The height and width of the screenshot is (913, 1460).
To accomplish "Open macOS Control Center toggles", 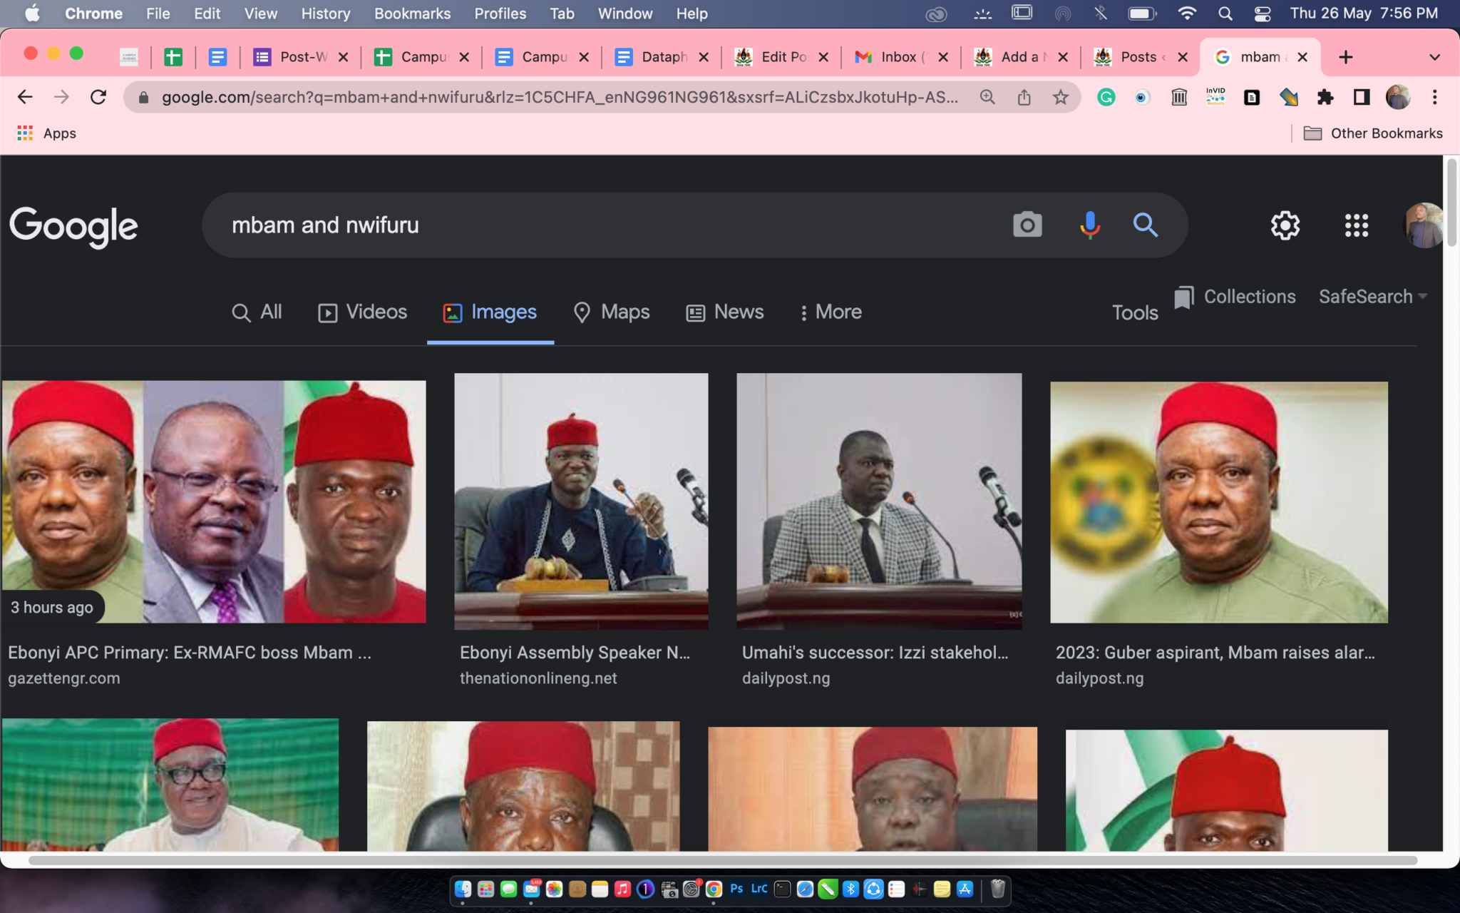I will coord(1262,14).
